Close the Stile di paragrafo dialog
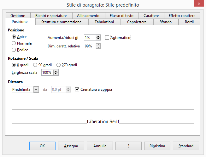The width and height of the screenshot is (206, 157). tap(198, 4)
